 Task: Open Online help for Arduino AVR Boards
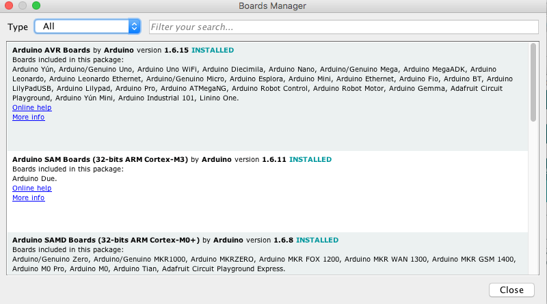(x=31, y=108)
